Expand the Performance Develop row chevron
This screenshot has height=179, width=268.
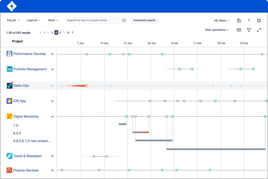(52, 54)
